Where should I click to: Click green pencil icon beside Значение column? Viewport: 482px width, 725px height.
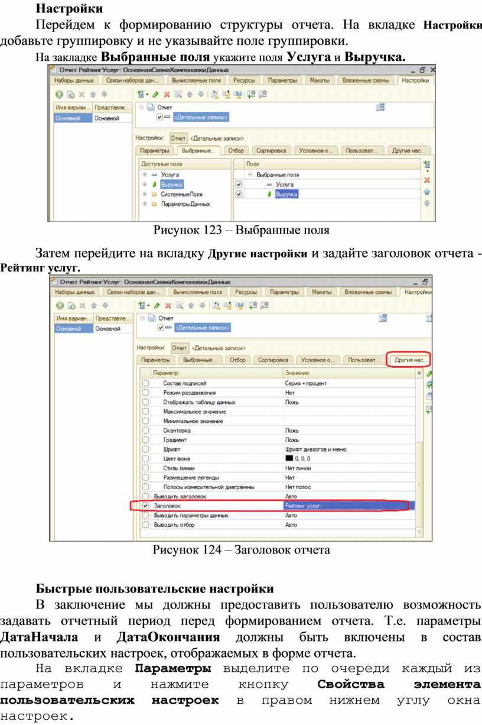coord(429,374)
